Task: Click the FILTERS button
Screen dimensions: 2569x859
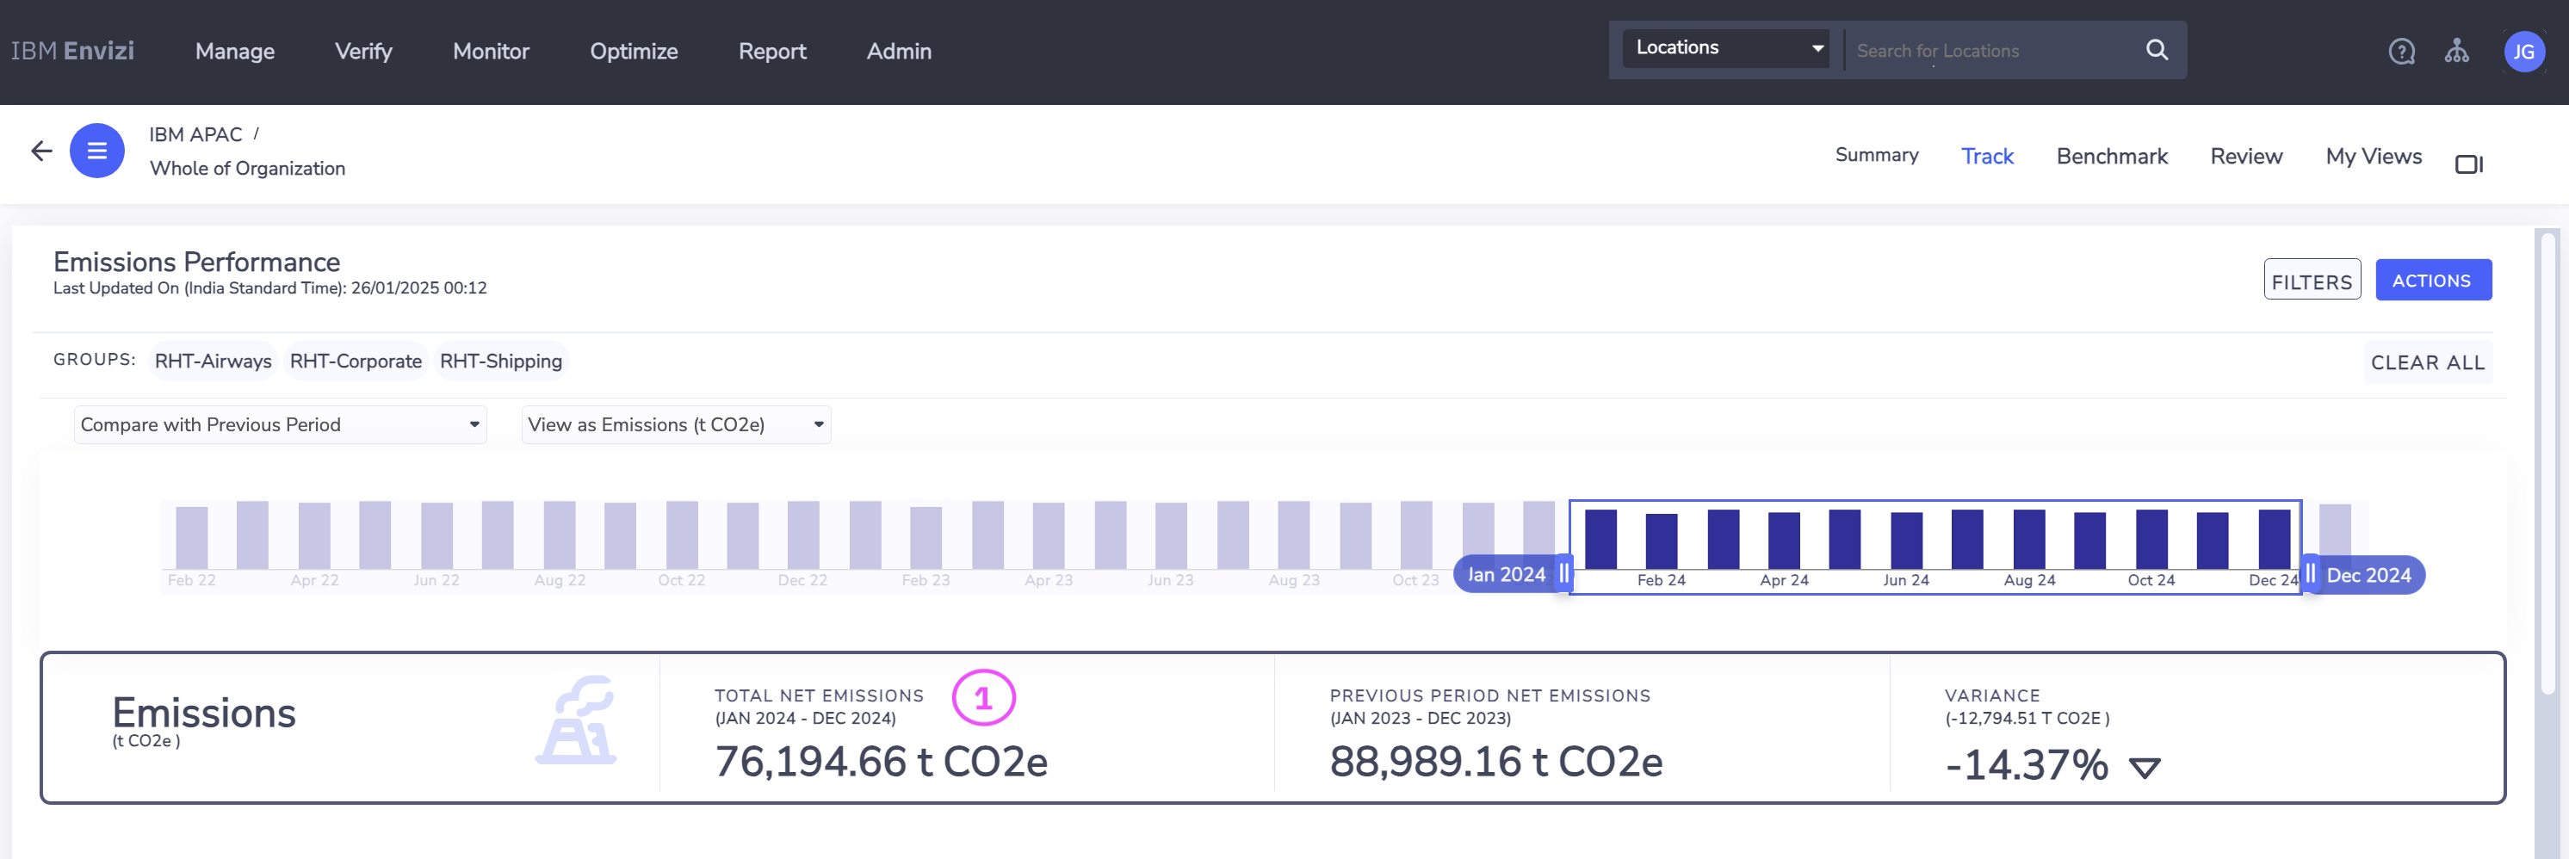Action: coord(2311,281)
